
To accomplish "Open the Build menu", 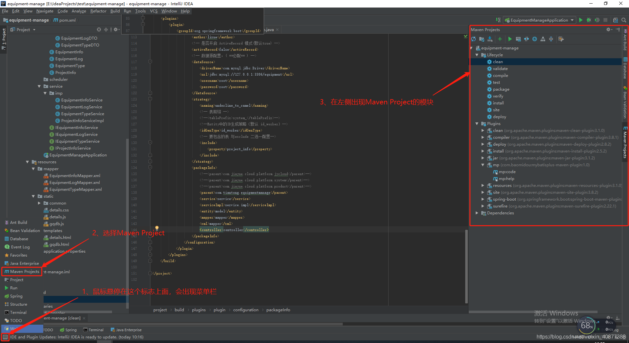I will (115, 11).
